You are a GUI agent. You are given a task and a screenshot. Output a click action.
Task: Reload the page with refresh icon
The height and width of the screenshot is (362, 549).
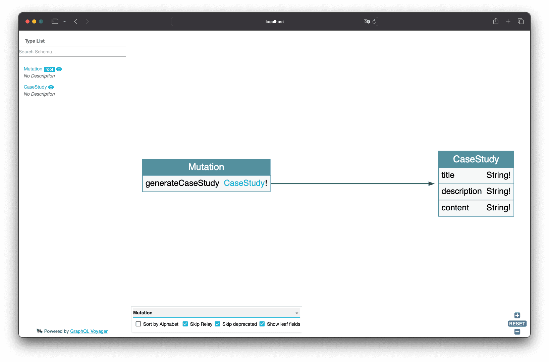pos(374,21)
